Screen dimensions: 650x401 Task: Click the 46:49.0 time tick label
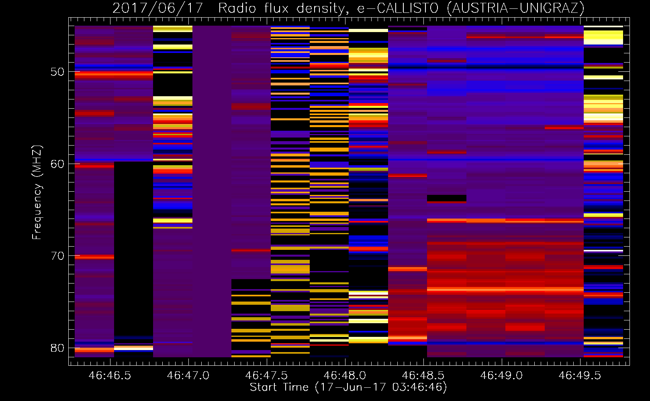coord(501,376)
